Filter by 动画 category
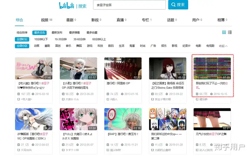 tap(37, 46)
